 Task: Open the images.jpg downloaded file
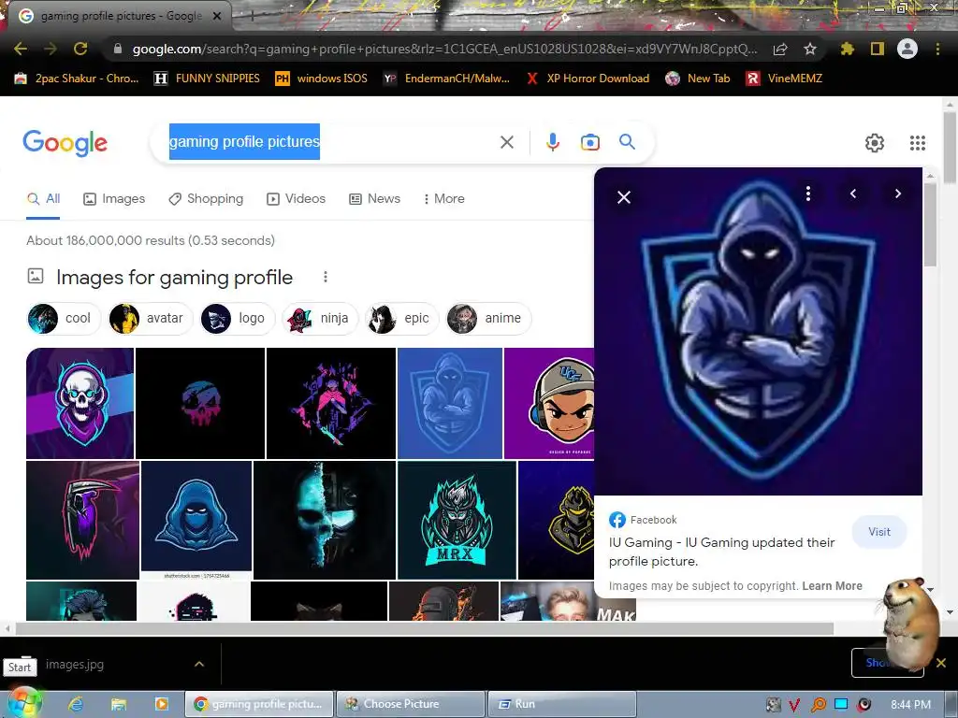(75, 665)
